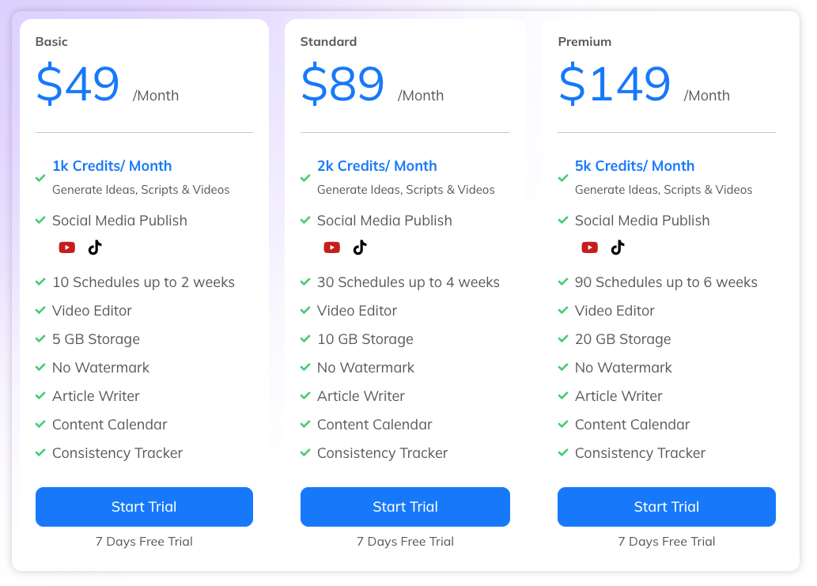This screenshot has height=586, width=817.
Task: Click the checkmark beside Basic's 5 GB Storage
Action: 40,338
